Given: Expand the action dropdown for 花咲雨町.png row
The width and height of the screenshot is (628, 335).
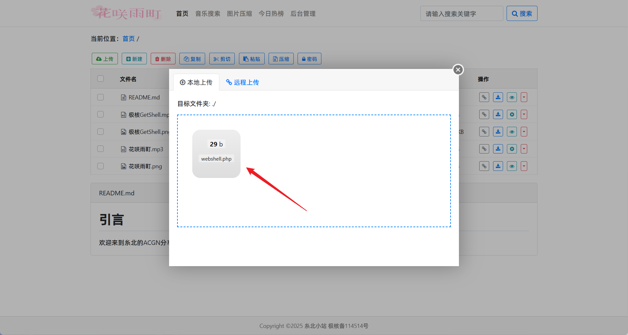Looking at the screenshot, I should [x=524, y=166].
